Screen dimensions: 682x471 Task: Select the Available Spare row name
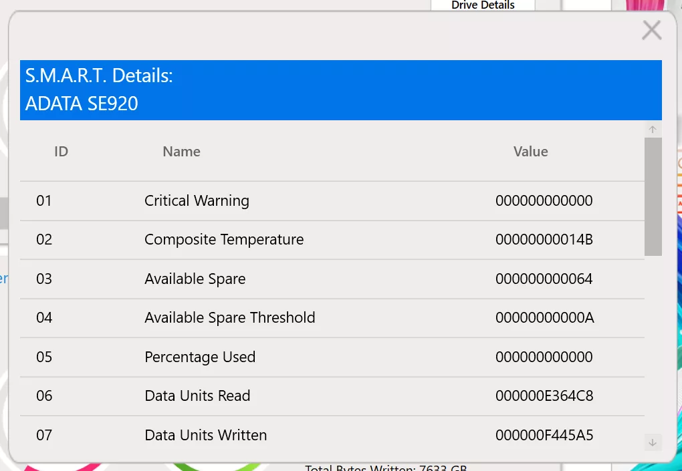tap(195, 279)
